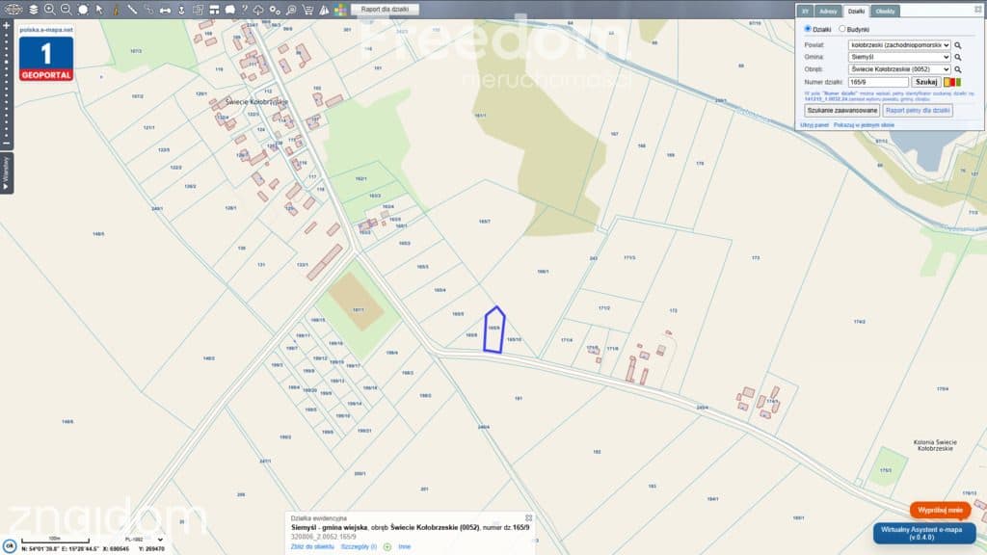Click the Numer działki input field
Image resolution: width=987 pixels, height=555 pixels.
coord(878,82)
